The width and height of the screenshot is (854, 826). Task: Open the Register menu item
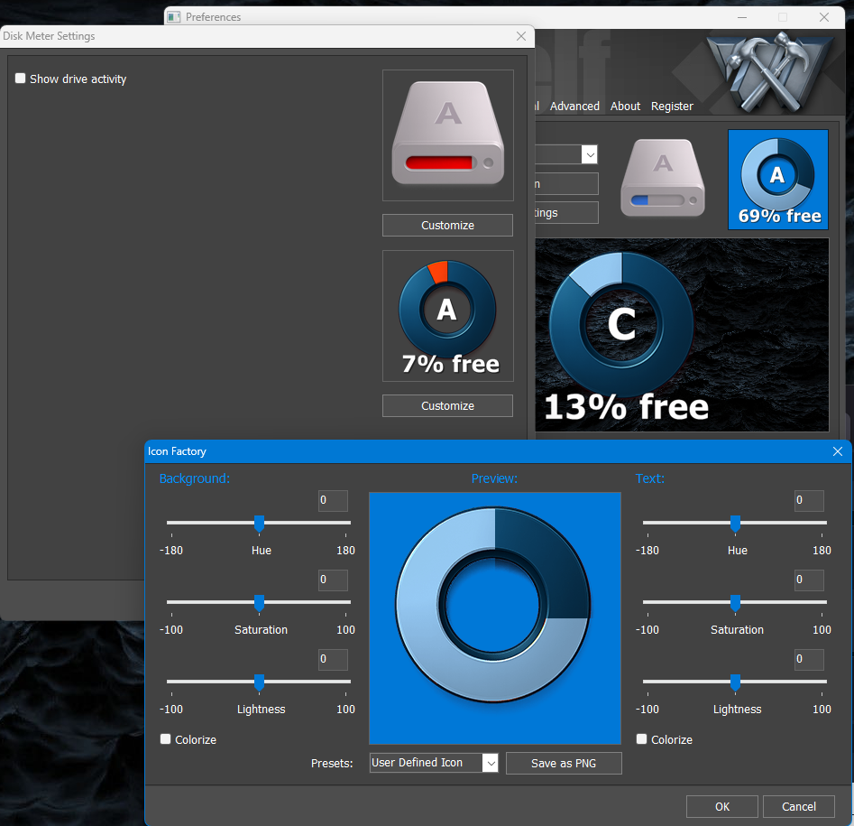point(672,107)
